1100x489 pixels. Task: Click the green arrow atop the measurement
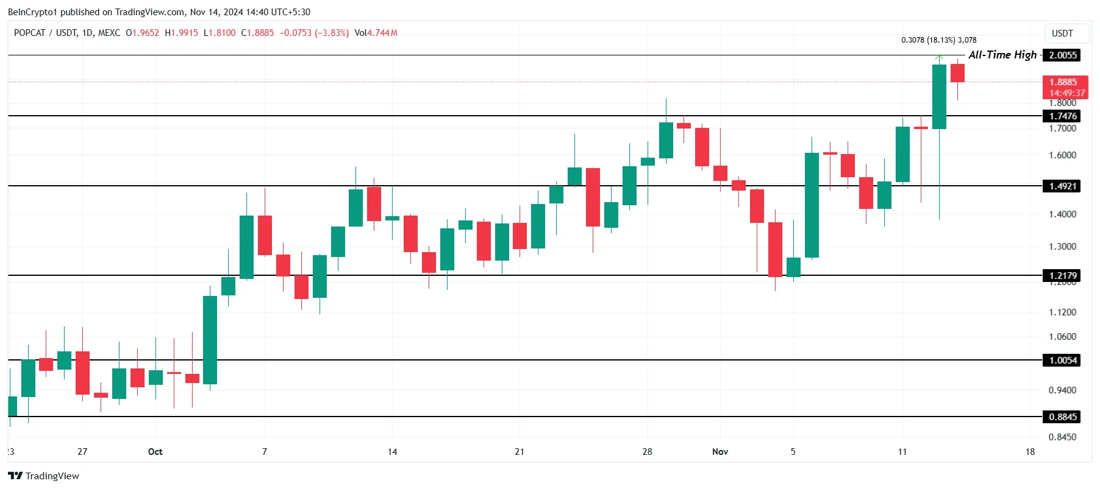click(940, 58)
